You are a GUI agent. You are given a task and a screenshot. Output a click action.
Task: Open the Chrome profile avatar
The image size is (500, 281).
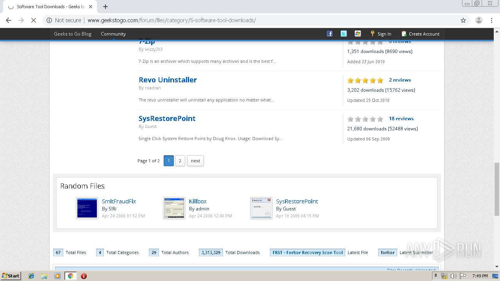(x=479, y=20)
